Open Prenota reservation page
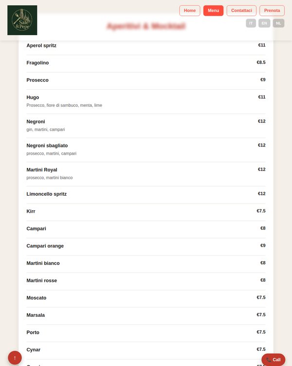Viewport: 292px width, 366px height. [272, 11]
